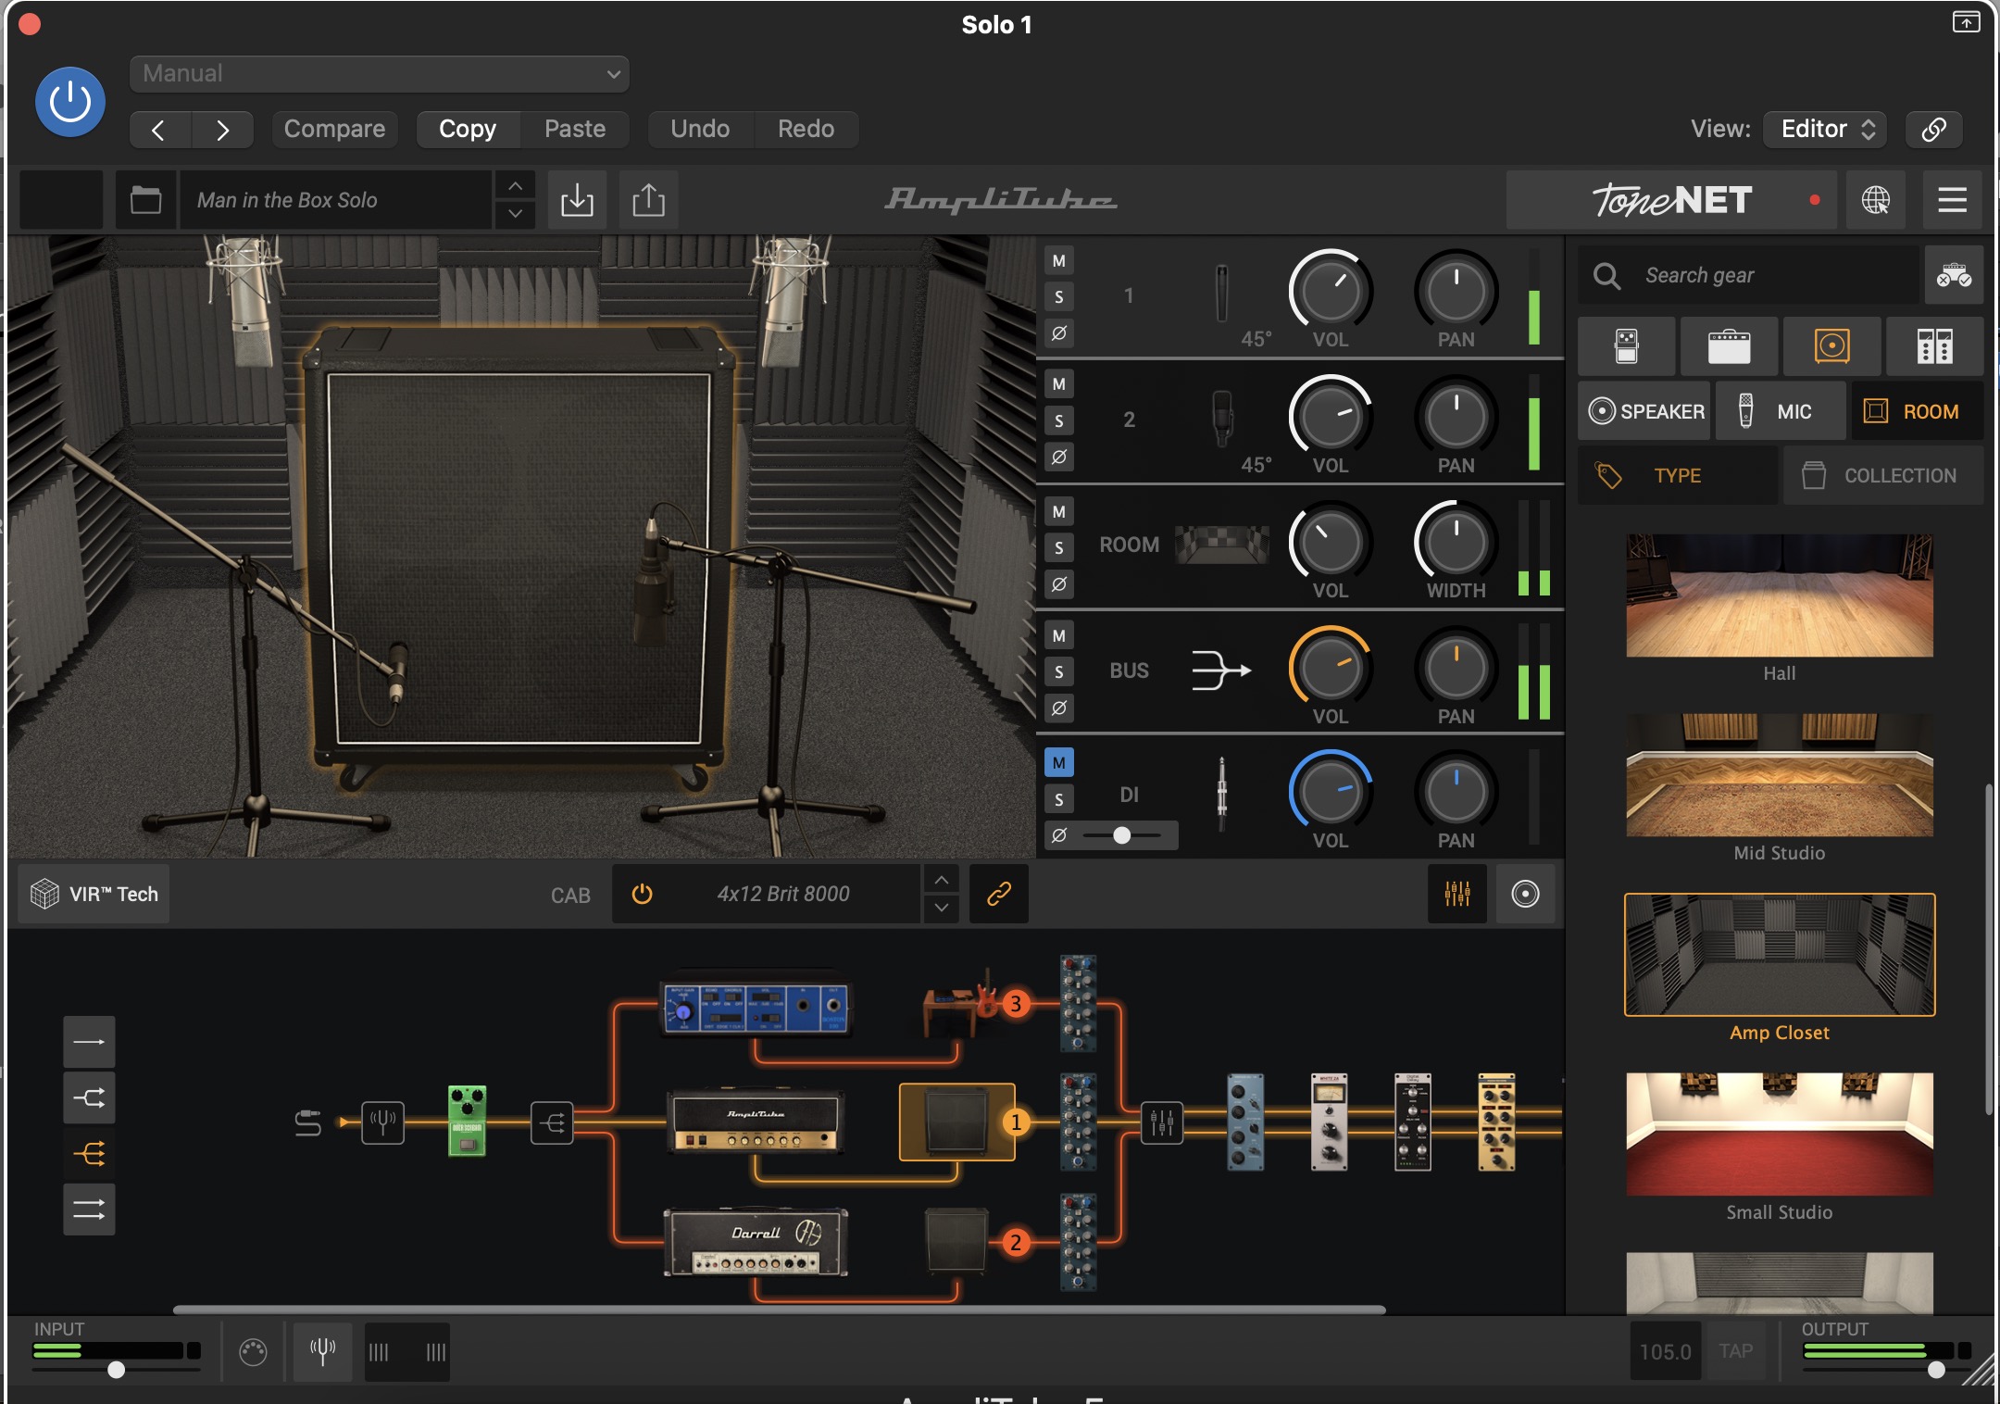2000x1404 pixels.
Task: Open the preset browser folder icon
Action: [145, 200]
